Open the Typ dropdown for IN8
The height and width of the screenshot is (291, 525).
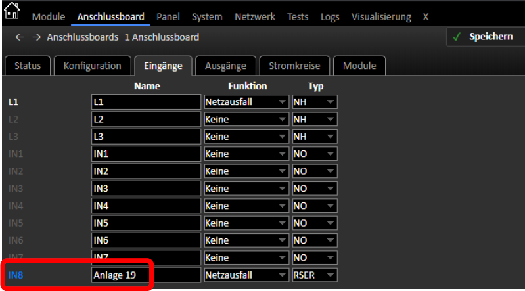pyautogui.click(x=314, y=275)
